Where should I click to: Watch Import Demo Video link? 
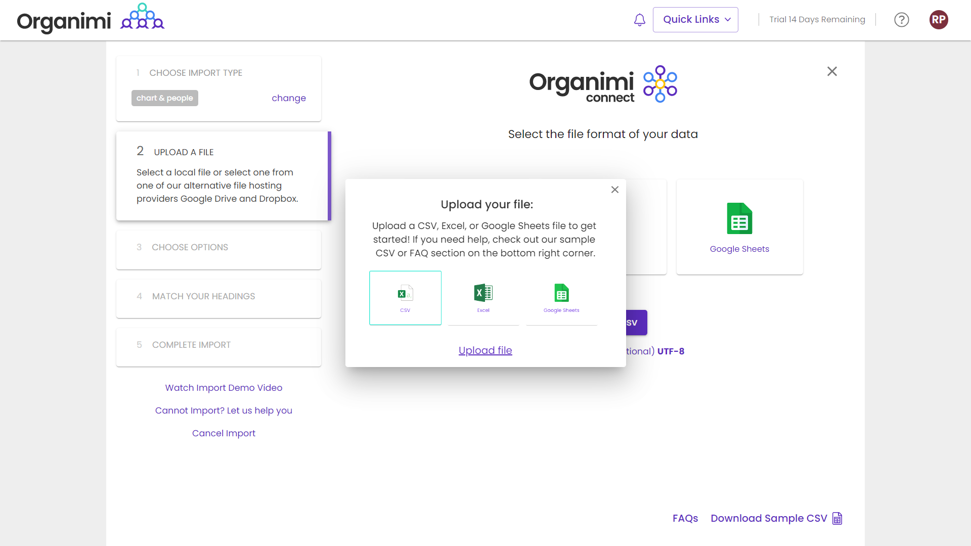tap(224, 388)
